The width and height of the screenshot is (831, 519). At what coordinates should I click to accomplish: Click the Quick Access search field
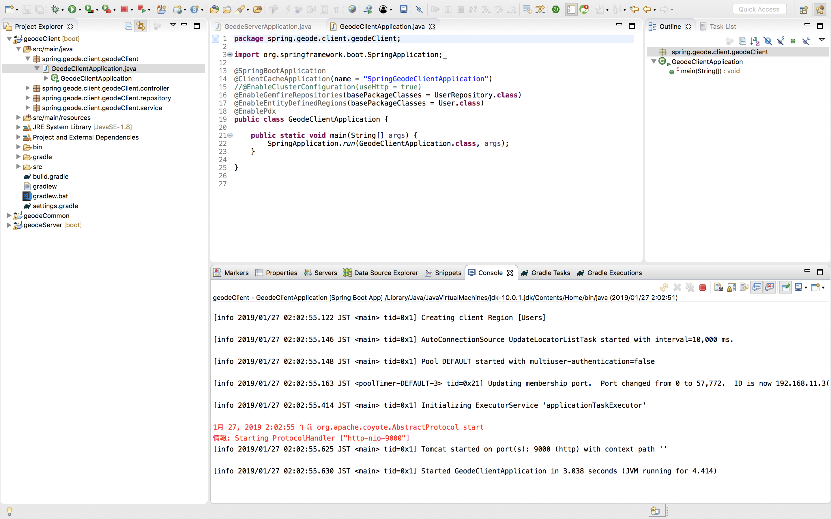point(759,9)
